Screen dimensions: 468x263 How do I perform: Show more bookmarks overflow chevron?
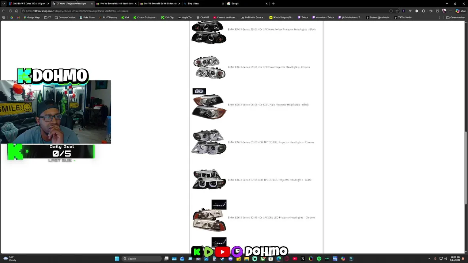pyautogui.click(x=439, y=18)
